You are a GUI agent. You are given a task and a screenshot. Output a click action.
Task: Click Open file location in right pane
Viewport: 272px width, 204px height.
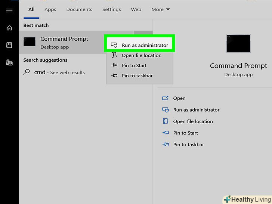(x=193, y=121)
